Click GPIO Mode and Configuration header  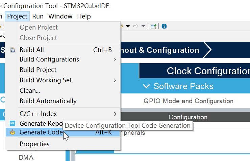(188, 101)
